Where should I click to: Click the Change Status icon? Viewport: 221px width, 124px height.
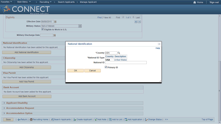pos(146,120)
